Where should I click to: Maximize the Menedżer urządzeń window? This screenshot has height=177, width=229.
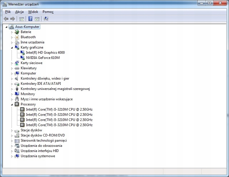click(209, 3)
